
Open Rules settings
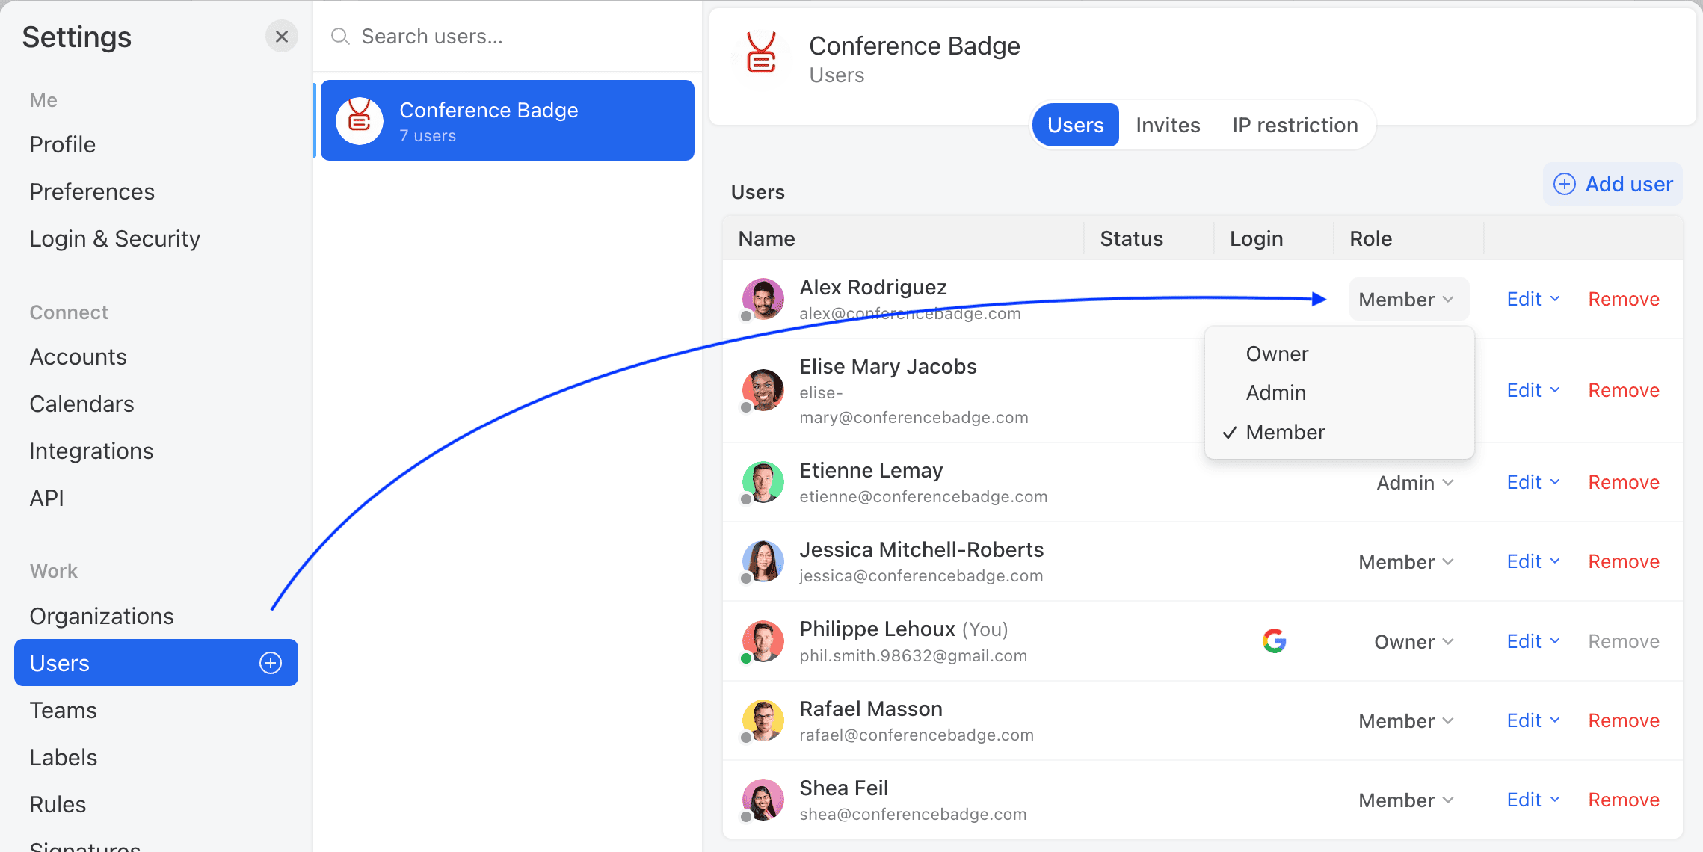point(156,804)
